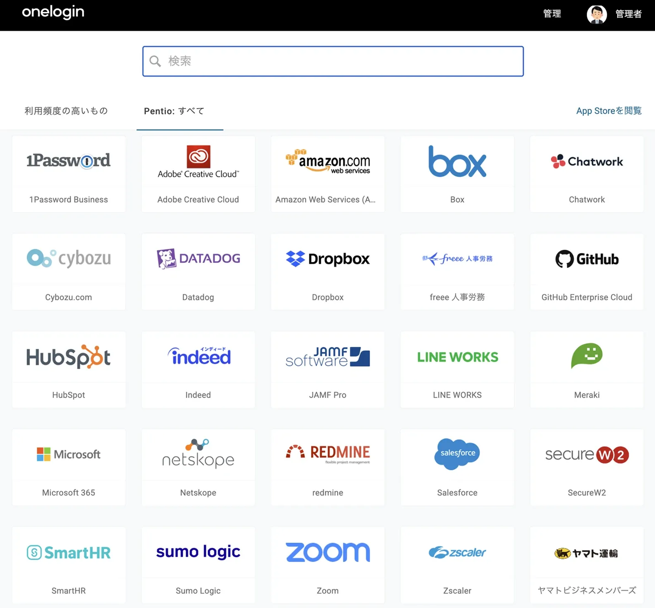Launch Adobe Creative Cloud app
The width and height of the screenshot is (655, 608).
(198, 174)
